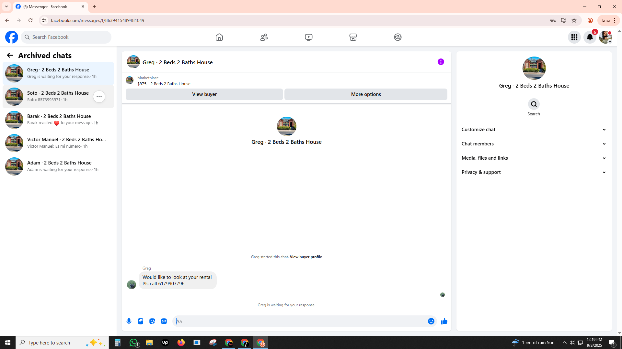Open a new browser tab
The height and width of the screenshot is (349, 622).
click(95, 6)
